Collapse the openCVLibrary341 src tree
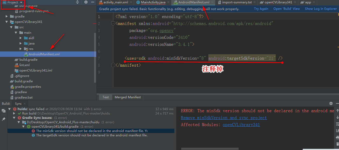 point(11,27)
